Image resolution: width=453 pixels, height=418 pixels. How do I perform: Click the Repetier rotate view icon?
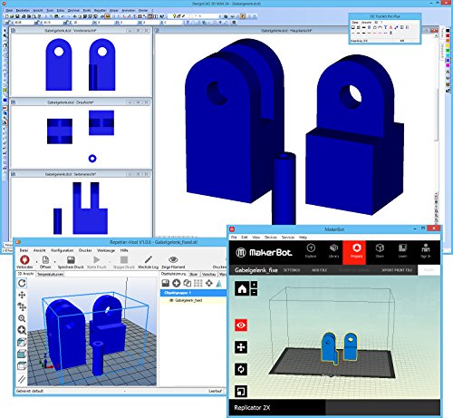pos(22,283)
